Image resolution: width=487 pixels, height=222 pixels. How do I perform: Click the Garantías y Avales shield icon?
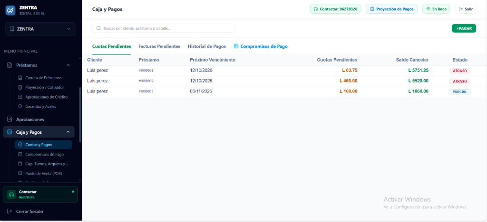[20, 106]
